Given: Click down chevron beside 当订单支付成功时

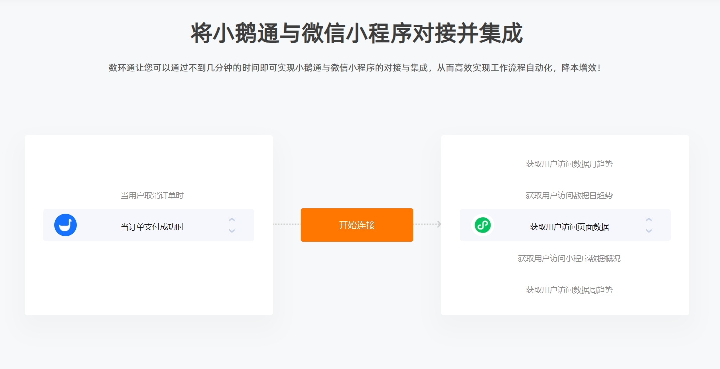Looking at the screenshot, I should (232, 231).
